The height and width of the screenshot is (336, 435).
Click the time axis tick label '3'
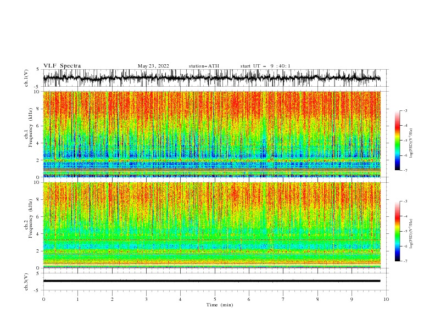pyautogui.click(x=146, y=299)
